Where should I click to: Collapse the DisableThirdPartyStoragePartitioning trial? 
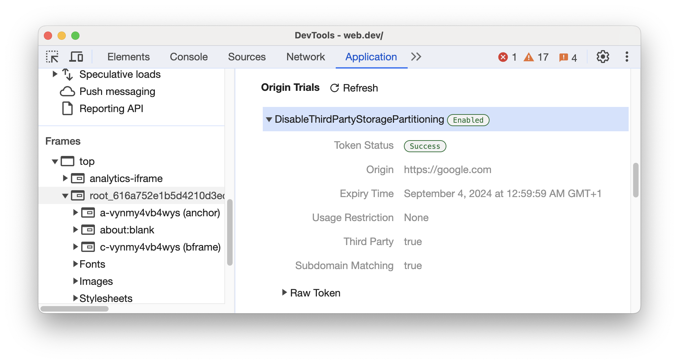(x=269, y=119)
